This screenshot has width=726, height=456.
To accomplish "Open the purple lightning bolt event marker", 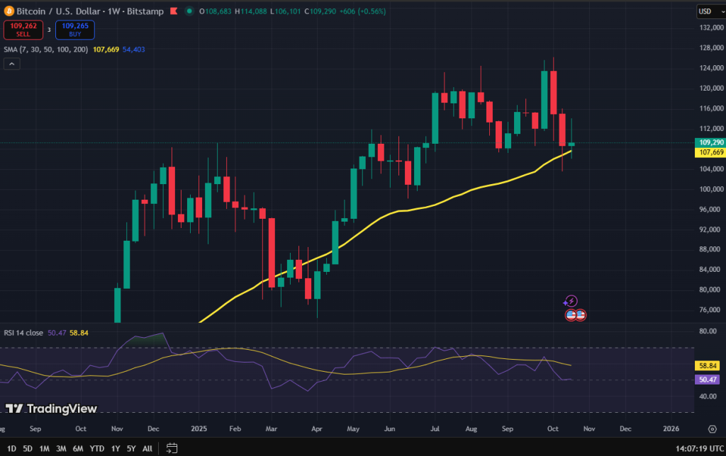I will point(572,301).
